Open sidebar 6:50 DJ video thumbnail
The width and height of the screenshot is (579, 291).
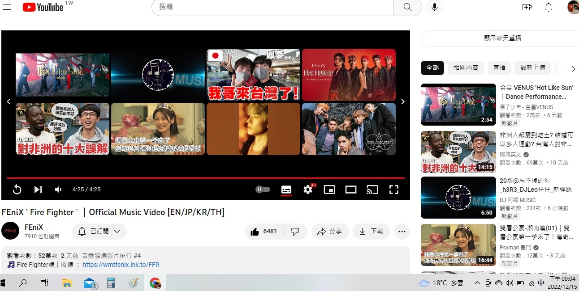(458, 198)
